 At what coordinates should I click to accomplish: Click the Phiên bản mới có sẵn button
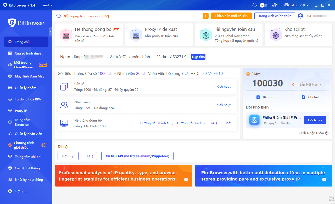pos(231,16)
